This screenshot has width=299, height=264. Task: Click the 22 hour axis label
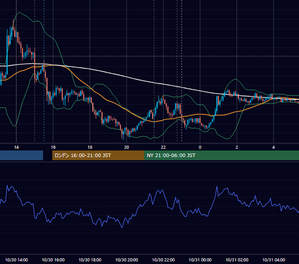tap(163, 147)
